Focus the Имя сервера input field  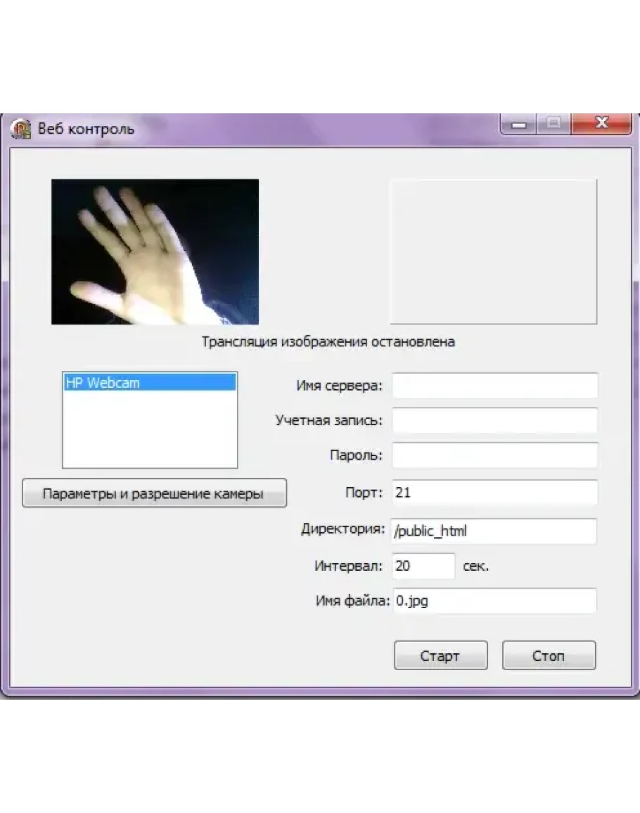(494, 386)
